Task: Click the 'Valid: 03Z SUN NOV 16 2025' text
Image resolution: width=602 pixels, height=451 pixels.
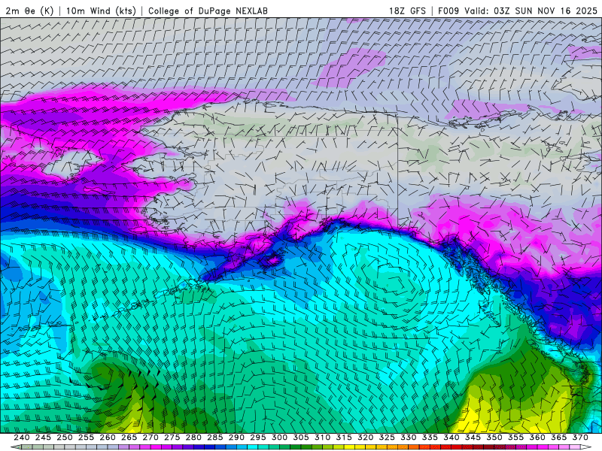Action: 531,11
